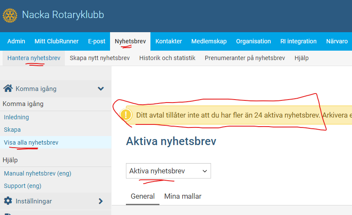Open the Aktiva nyhetsbrev dropdown
352x215 pixels.
tap(168, 171)
